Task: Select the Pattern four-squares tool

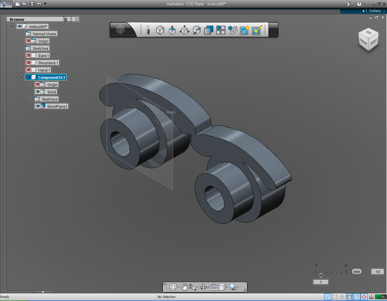Action: (221, 30)
